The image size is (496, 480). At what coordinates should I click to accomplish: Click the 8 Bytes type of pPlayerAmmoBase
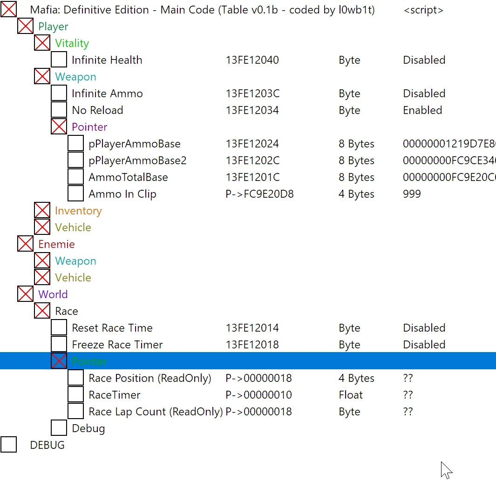tap(356, 144)
